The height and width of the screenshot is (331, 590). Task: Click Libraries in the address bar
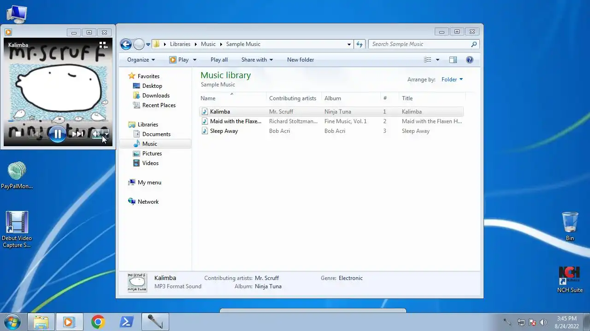tap(180, 44)
